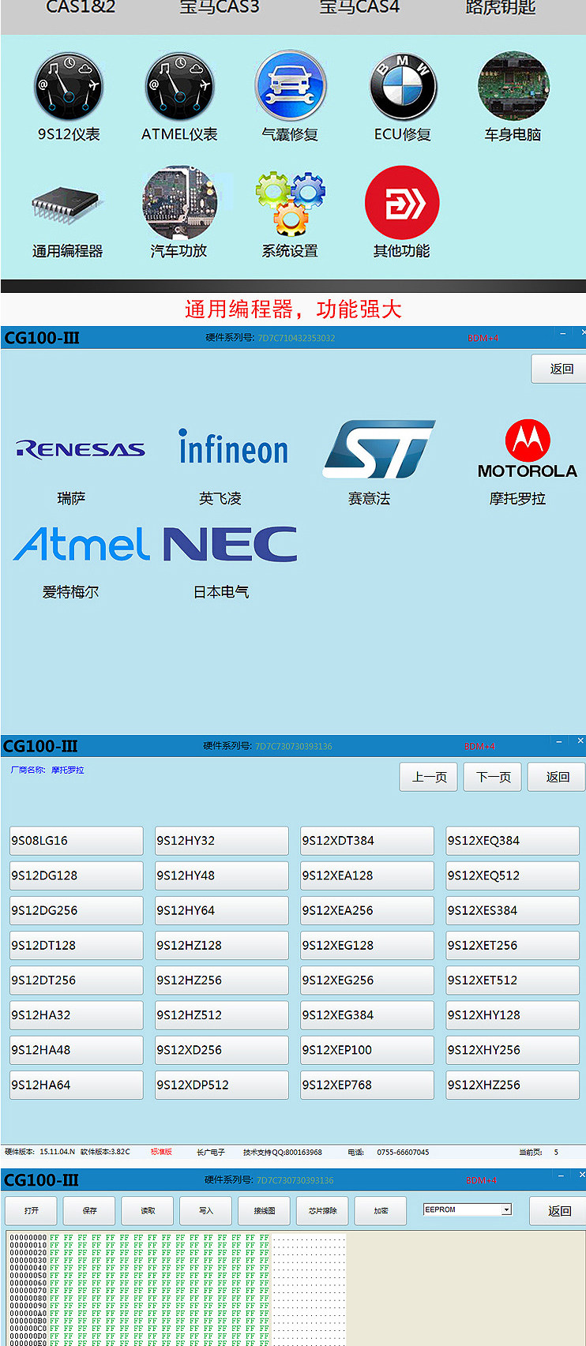This screenshot has width=586, height=1346.
Task: Select the 车身电脑 circuit board icon
Action: [x=513, y=85]
